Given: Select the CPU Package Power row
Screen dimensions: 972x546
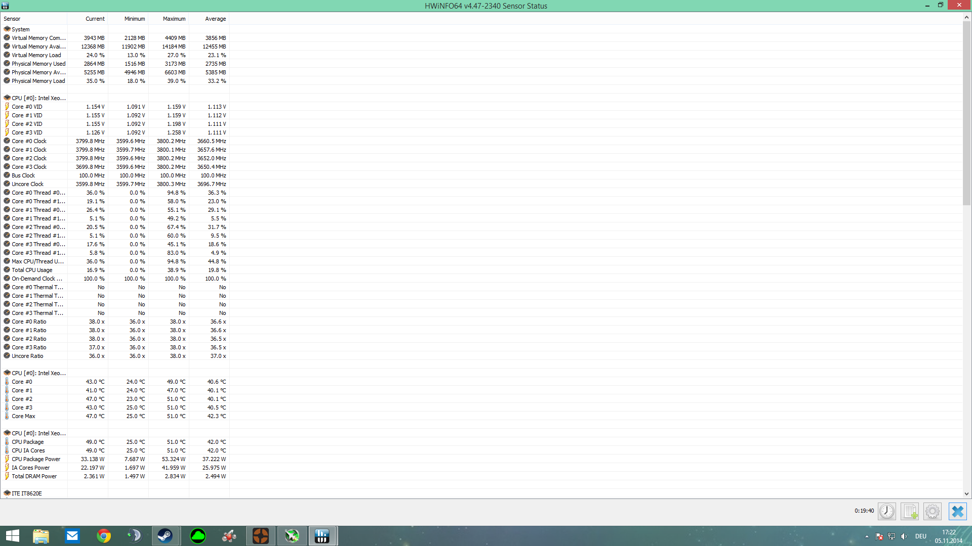Looking at the screenshot, I should coord(36,459).
